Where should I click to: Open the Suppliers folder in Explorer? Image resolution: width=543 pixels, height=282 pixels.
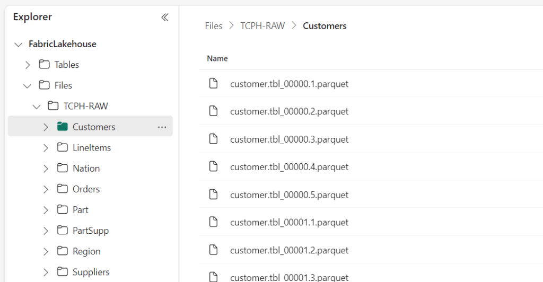click(x=91, y=272)
